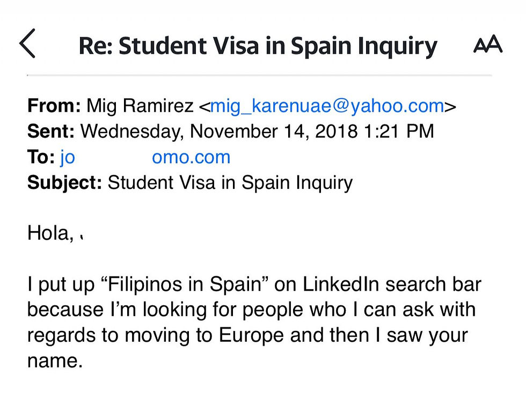This screenshot has height=420, width=526.
Task: Tap the word "Europe" in the message
Action: (x=251, y=336)
